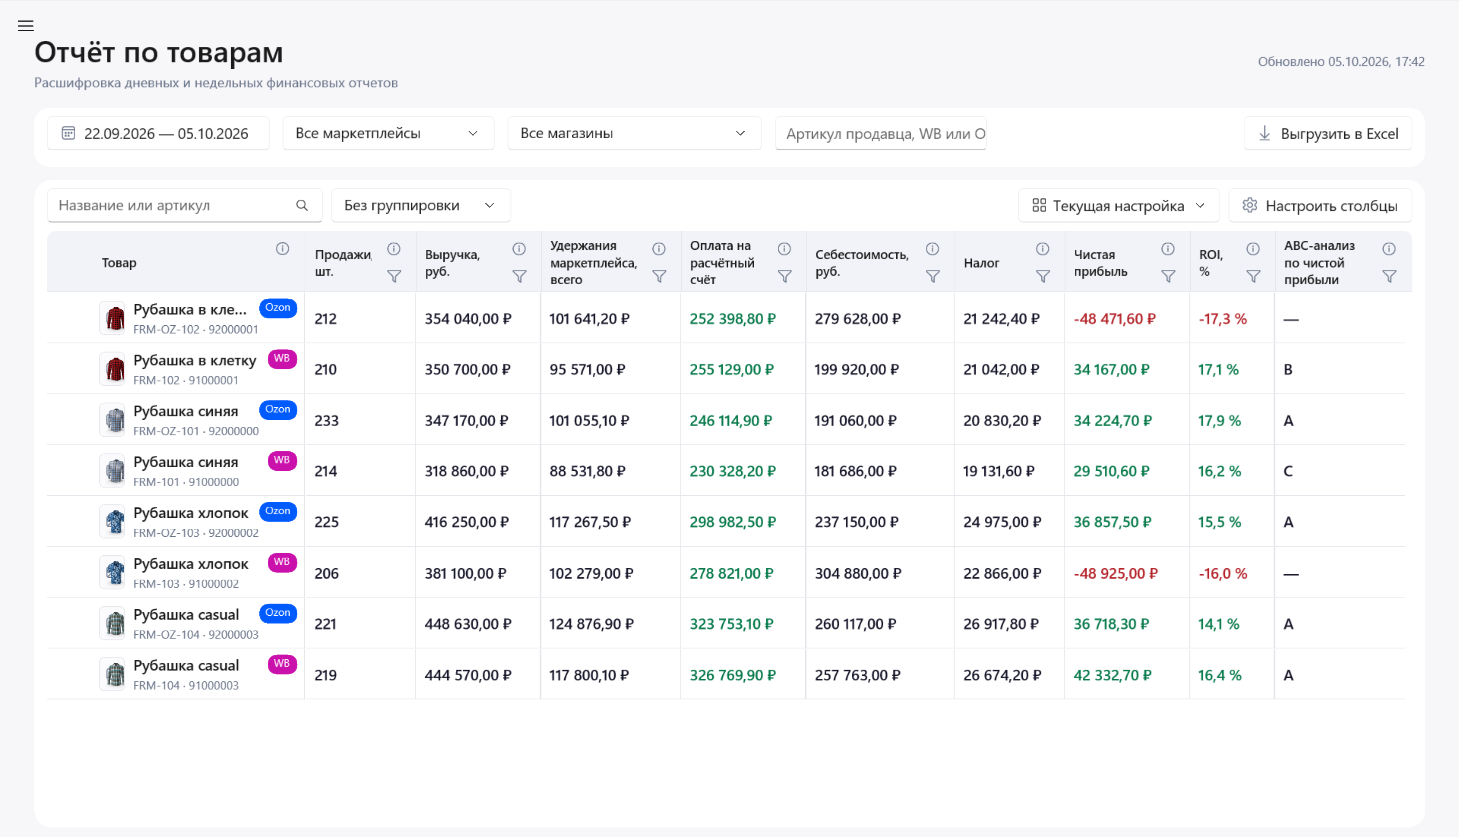Click payout value 326 769,90 ₽
The width and height of the screenshot is (1459, 837).
[x=733, y=675]
